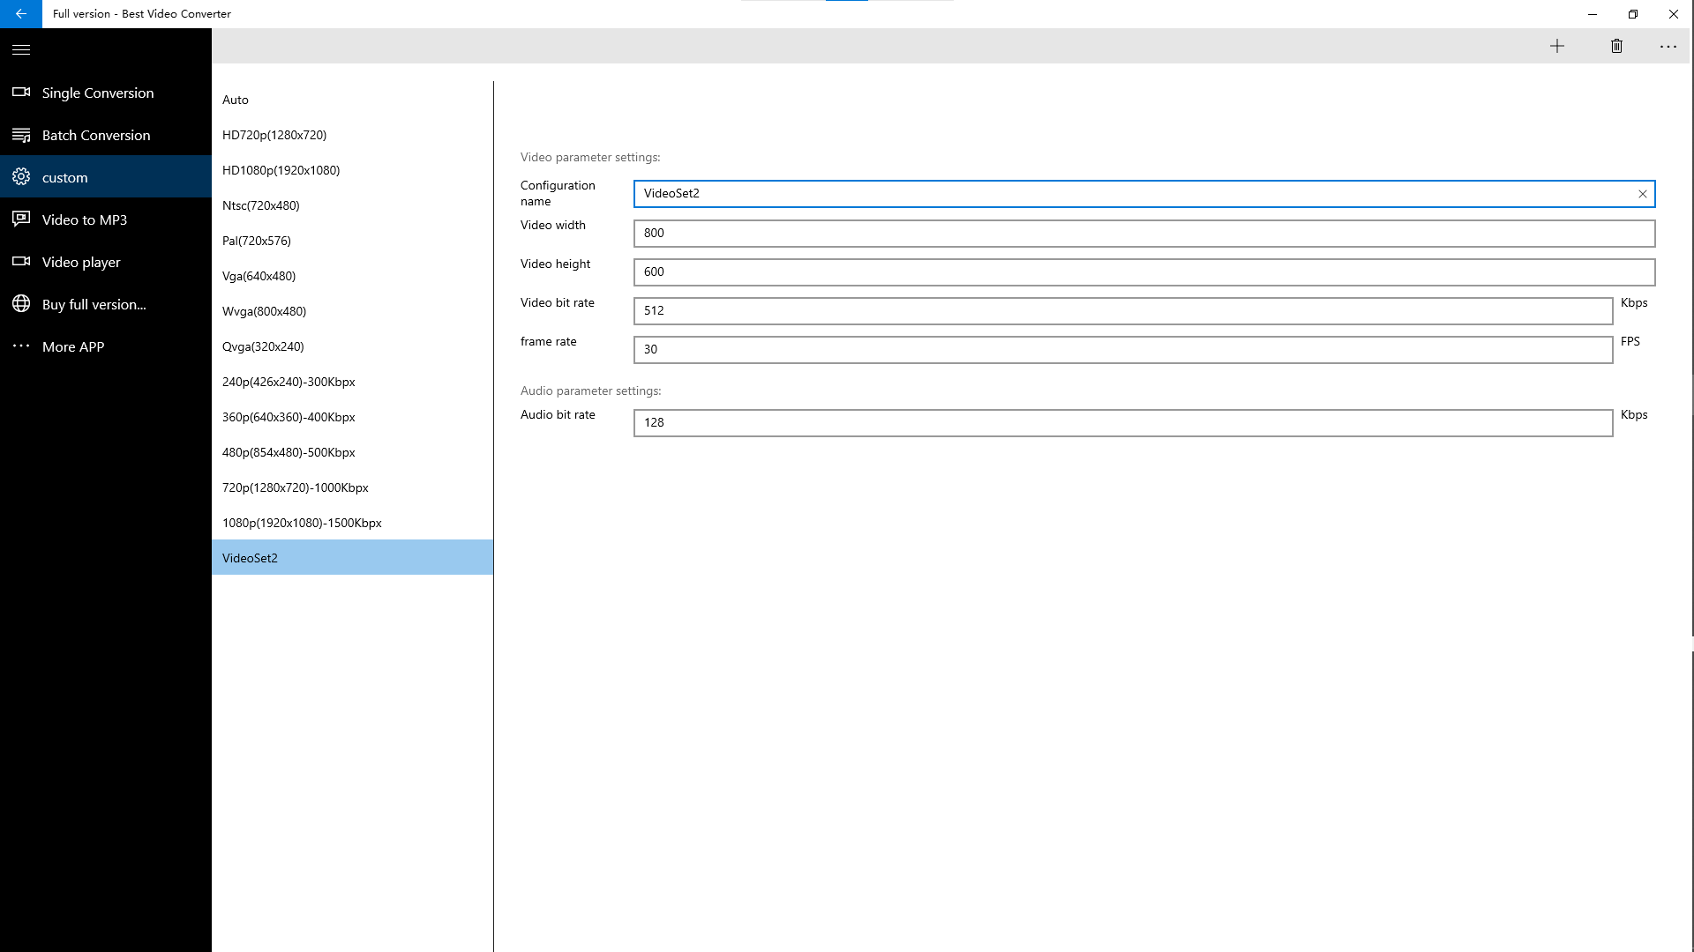Go to Video to MP3 section
Screen dimensions: 1694x952
[106, 219]
